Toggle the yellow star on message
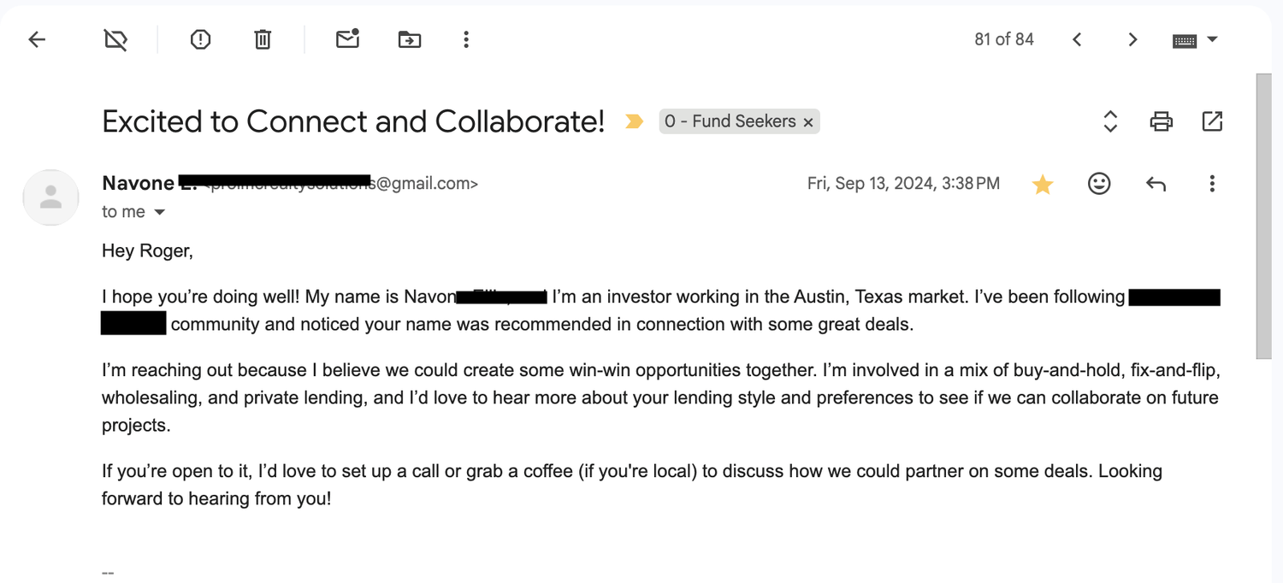Image resolution: width=1283 pixels, height=583 pixels. (1042, 184)
